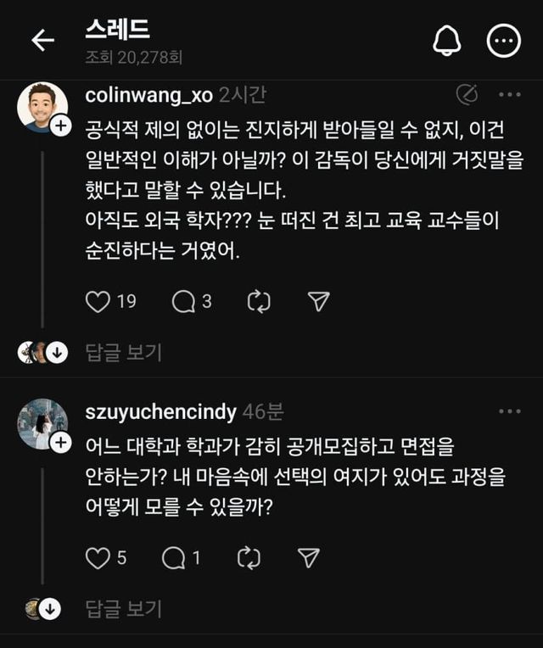Like szuyuchencindy's reply with heart

pyautogui.click(x=98, y=557)
